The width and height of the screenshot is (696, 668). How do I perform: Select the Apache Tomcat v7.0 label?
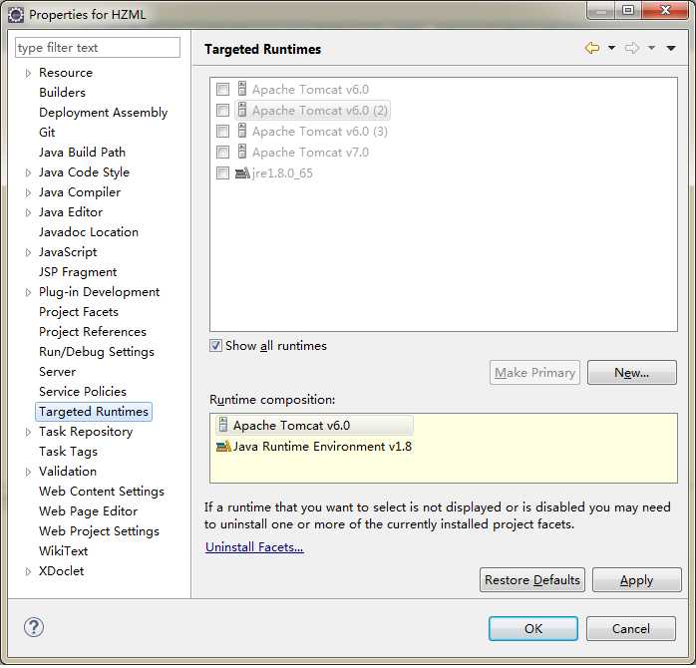tap(310, 153)
